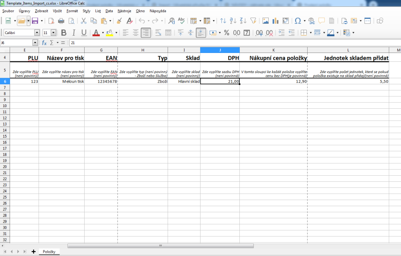The image size is (401, 256).
Task: Insert Image icon
Action: 265,21
